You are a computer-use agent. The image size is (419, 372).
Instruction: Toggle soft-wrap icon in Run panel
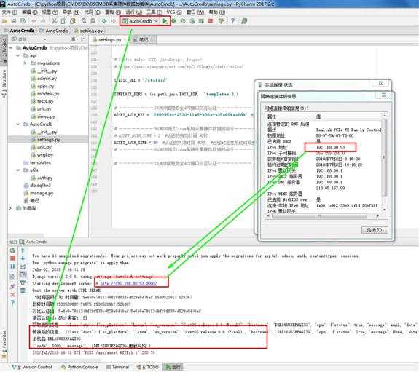coord(23,266)
